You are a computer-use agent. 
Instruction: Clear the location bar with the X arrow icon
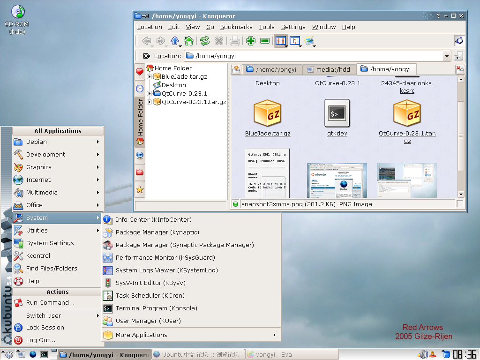147,56
